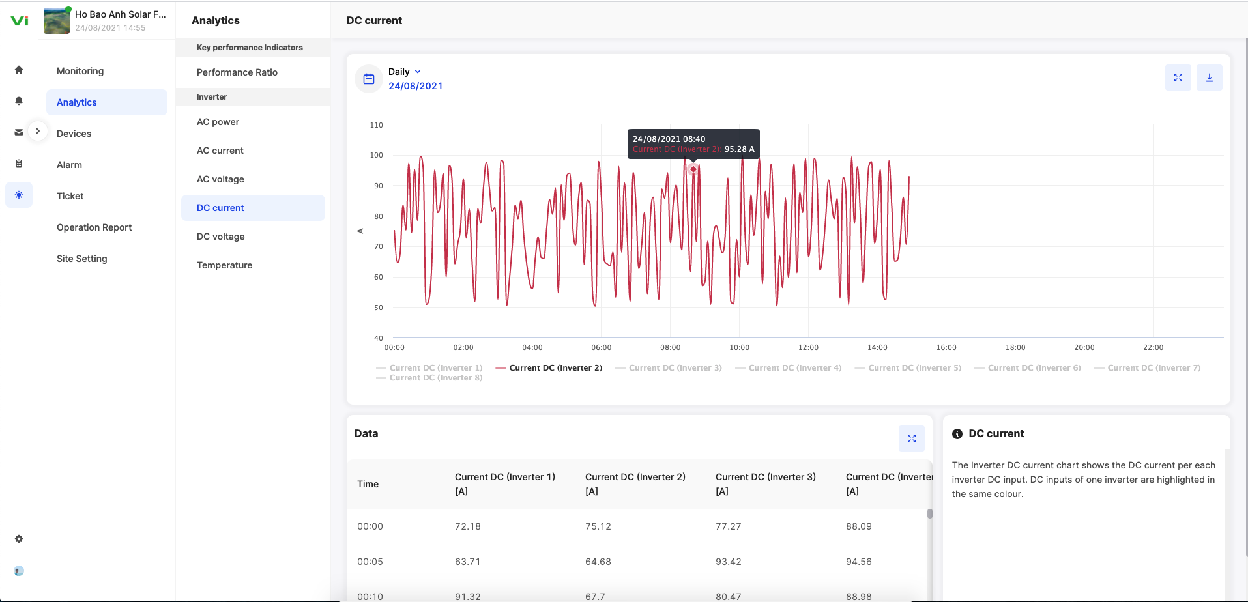
Task: Click the 24/08/2021 date link
Action: click(415, 86)
